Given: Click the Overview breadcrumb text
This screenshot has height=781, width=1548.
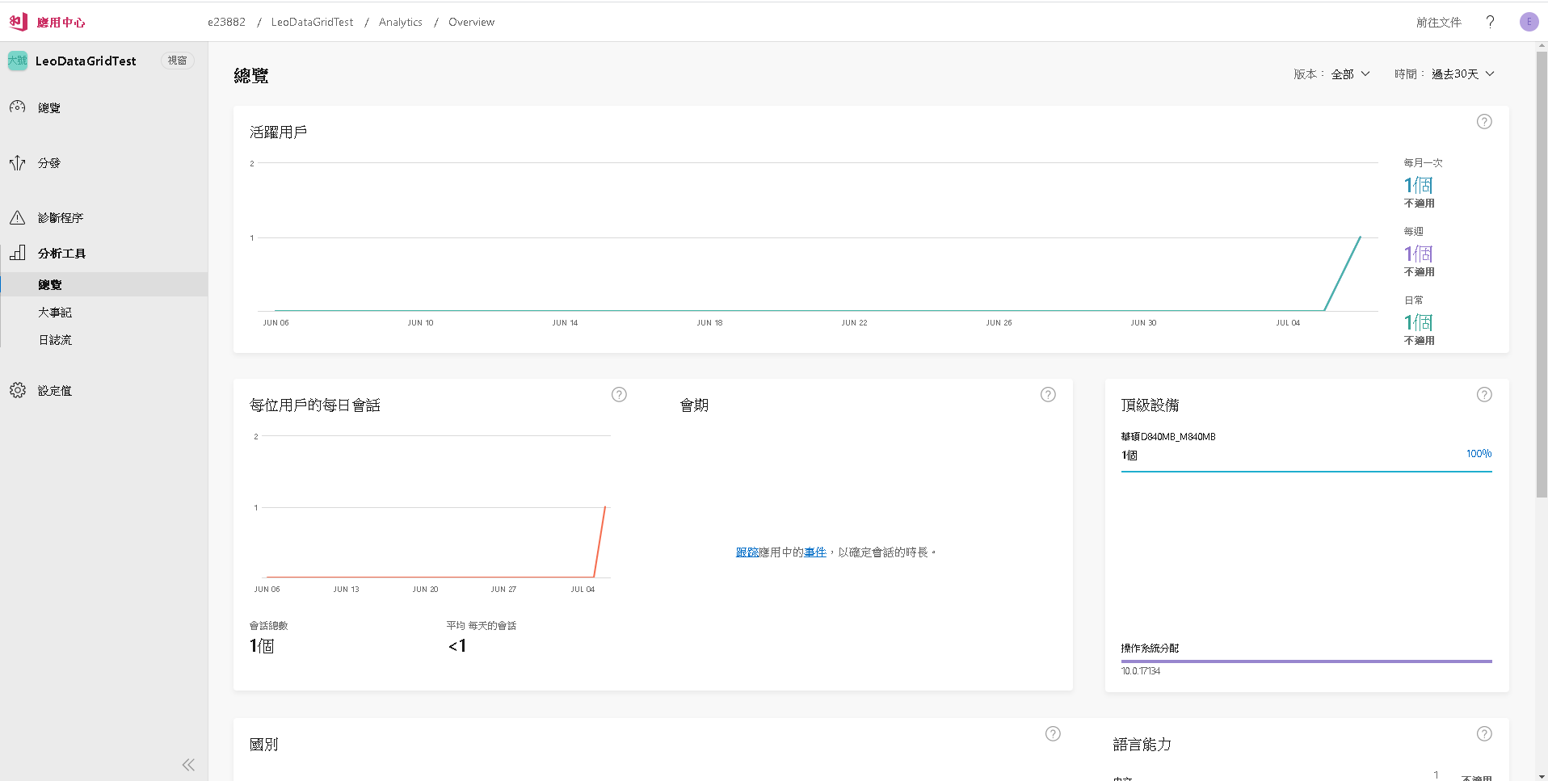Looking at the screenshot, I should (x=471, y=22).
